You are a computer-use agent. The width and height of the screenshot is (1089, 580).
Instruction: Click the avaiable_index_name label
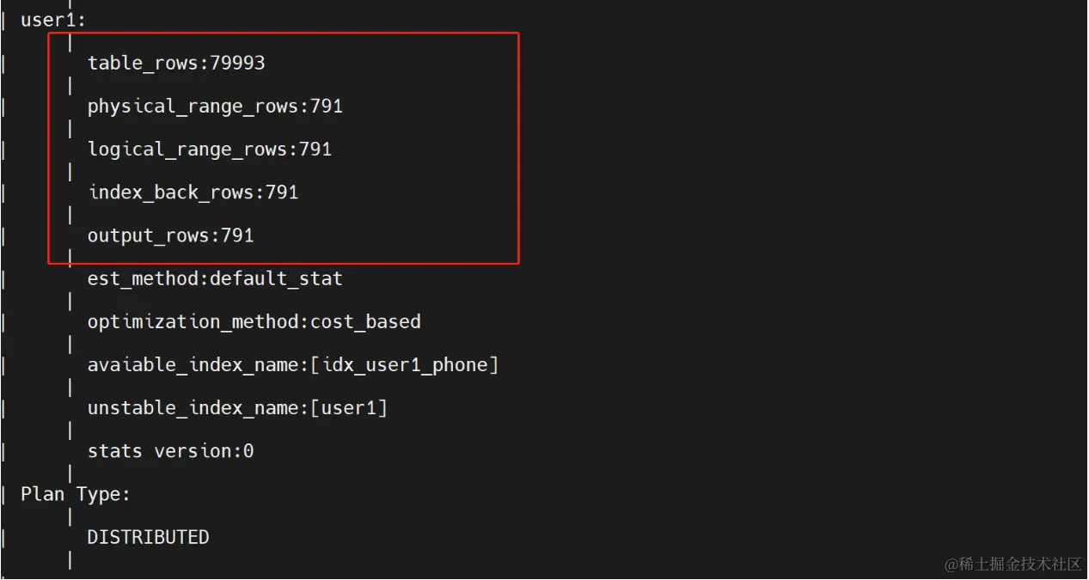point(194,364)
